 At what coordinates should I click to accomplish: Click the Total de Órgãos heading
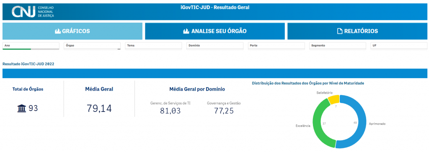28,89
